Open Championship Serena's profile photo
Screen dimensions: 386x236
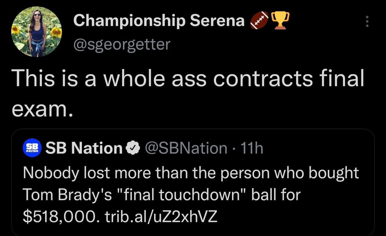37,32
